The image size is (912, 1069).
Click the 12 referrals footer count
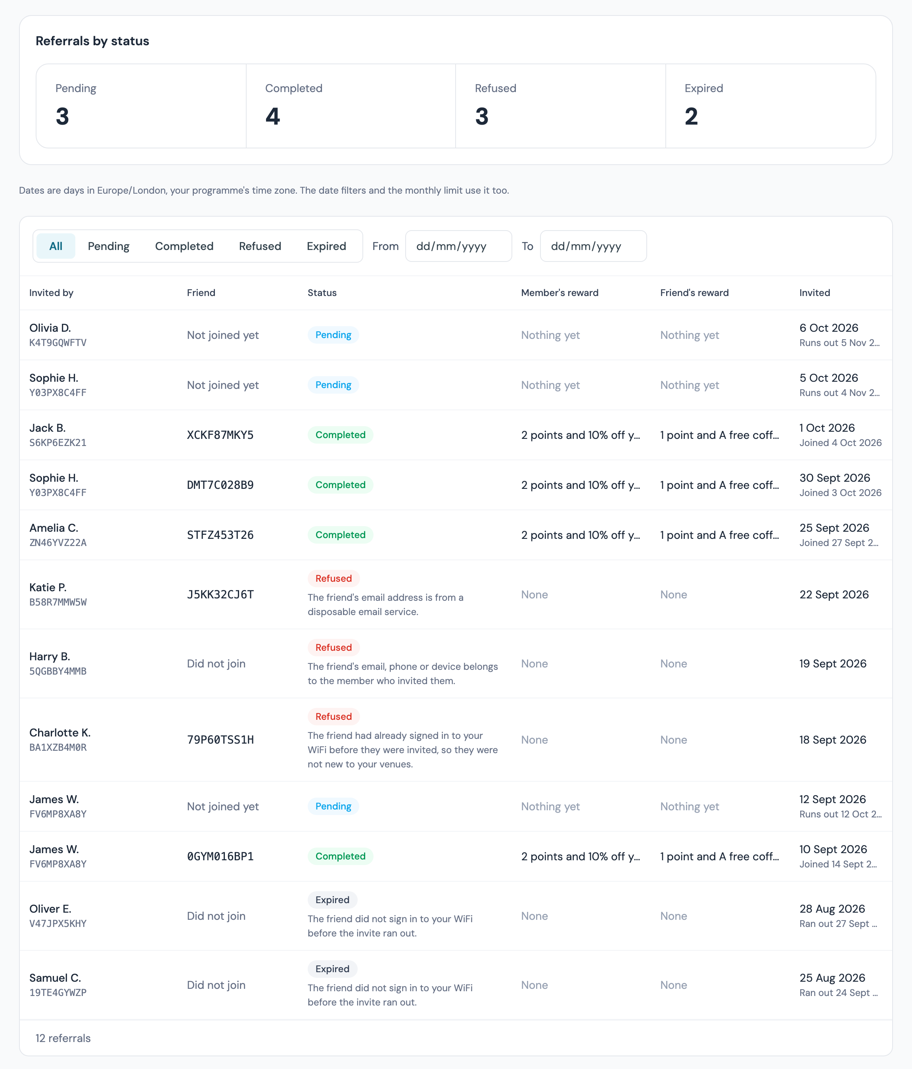tap(63, 1038)
